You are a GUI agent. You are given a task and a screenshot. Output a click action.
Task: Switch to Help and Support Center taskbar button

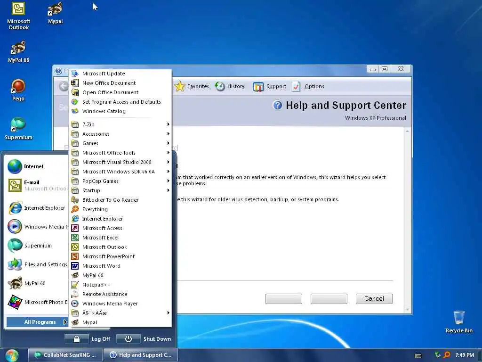[x=140, y=355]
